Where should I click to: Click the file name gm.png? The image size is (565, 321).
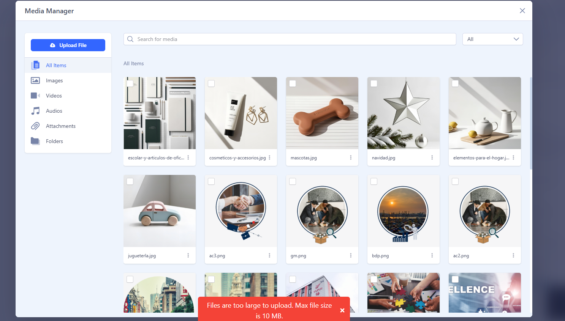pos(298,256)
